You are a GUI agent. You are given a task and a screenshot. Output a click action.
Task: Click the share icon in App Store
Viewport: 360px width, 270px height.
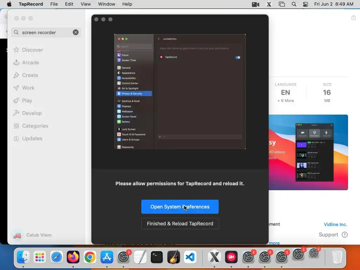point(353,18)
